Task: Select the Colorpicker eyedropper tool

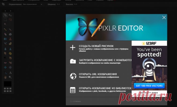Action: 5,73
